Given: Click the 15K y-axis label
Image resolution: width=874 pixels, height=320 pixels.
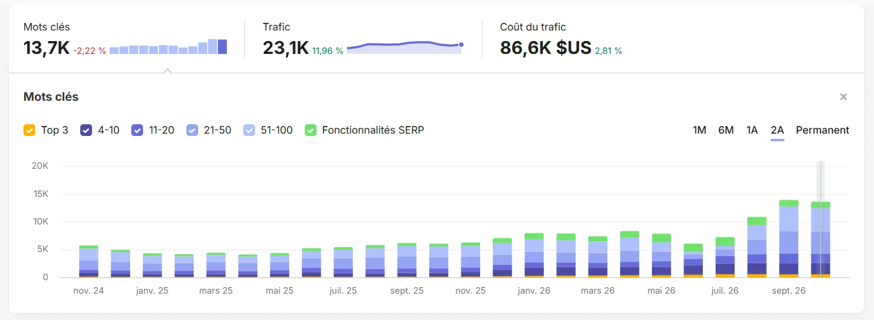Looking at the screenshot, I should [x=40, y=194].
